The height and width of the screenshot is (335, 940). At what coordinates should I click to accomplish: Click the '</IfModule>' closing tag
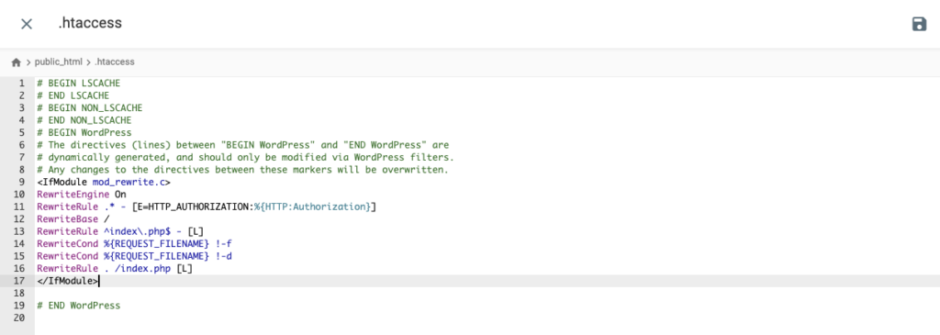(67, 281)
